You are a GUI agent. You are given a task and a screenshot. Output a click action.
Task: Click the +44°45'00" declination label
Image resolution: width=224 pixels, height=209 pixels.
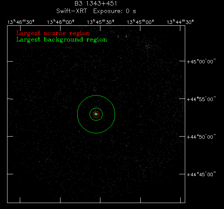[x=201, y=174]
